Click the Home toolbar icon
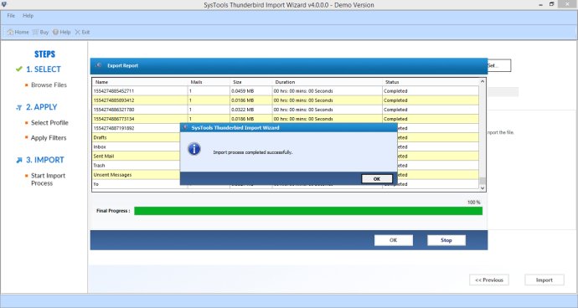This screenshot has height=308, width=578. click(10, 32)
